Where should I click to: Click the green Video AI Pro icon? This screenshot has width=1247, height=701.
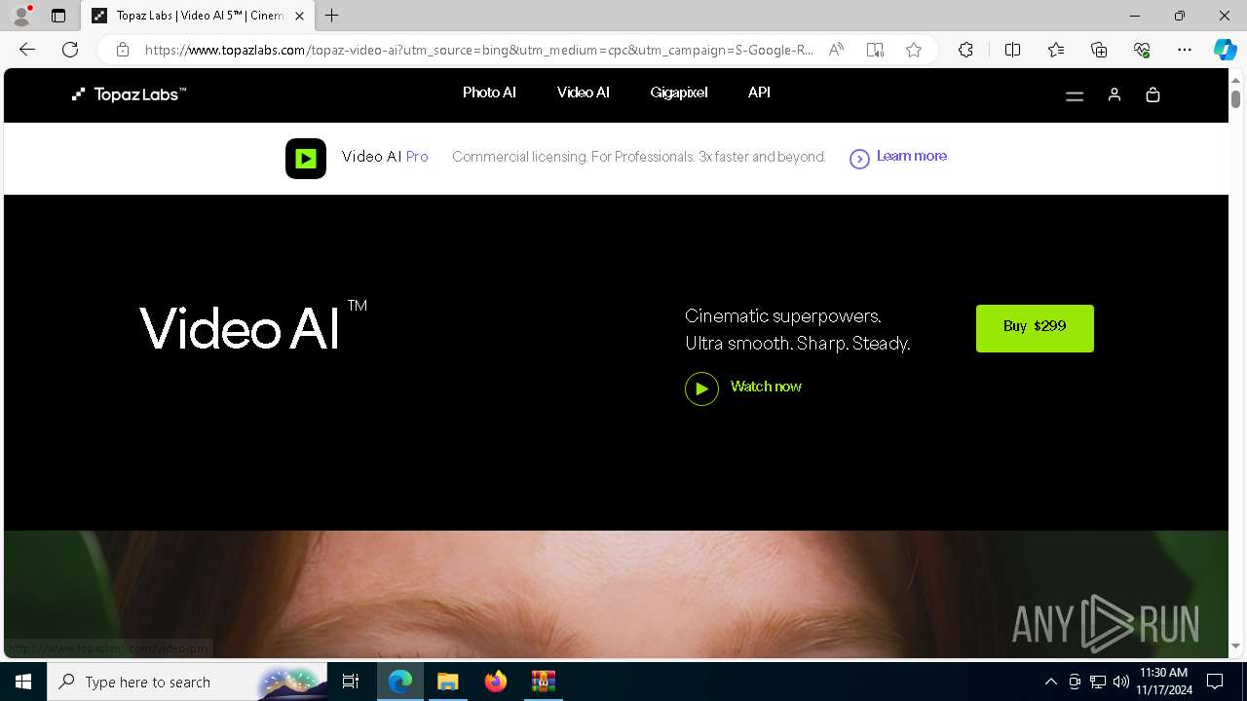(306, 159)
